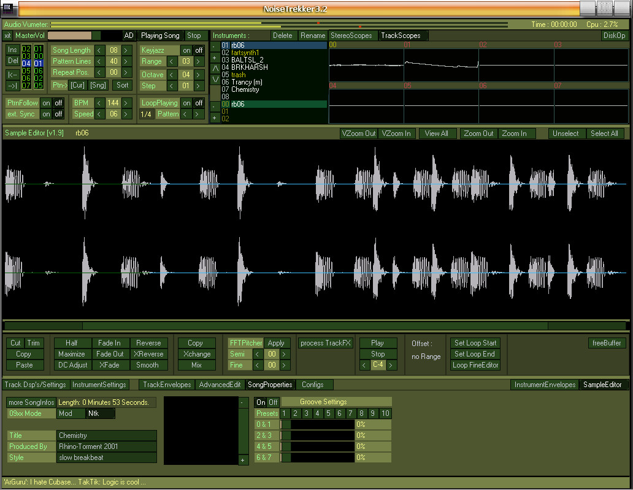Click the plus button under instrument list
Screen dimensions: 633x490
pos(214,118)
